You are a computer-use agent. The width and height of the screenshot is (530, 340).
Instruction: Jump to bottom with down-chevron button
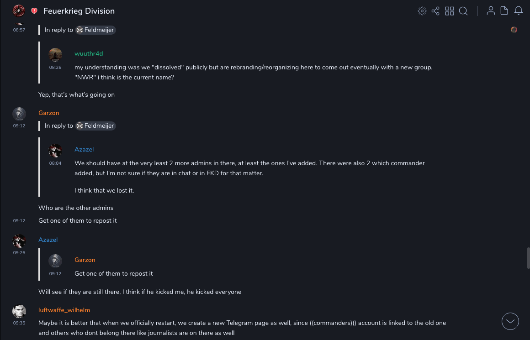click(x=510, y=321)
